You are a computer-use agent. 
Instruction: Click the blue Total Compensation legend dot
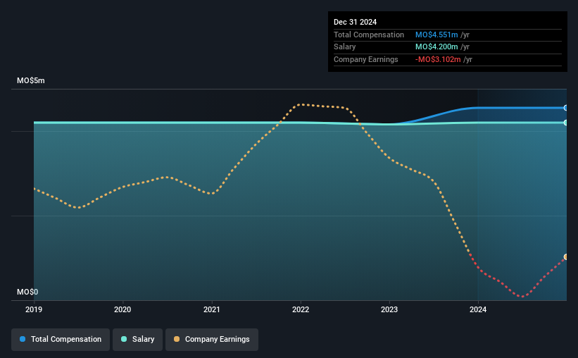[23, 339]
